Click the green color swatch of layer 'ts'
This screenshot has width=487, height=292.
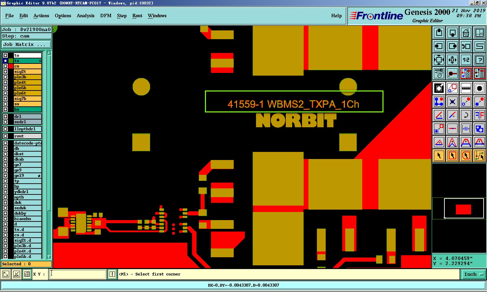[x=11, y=61]
